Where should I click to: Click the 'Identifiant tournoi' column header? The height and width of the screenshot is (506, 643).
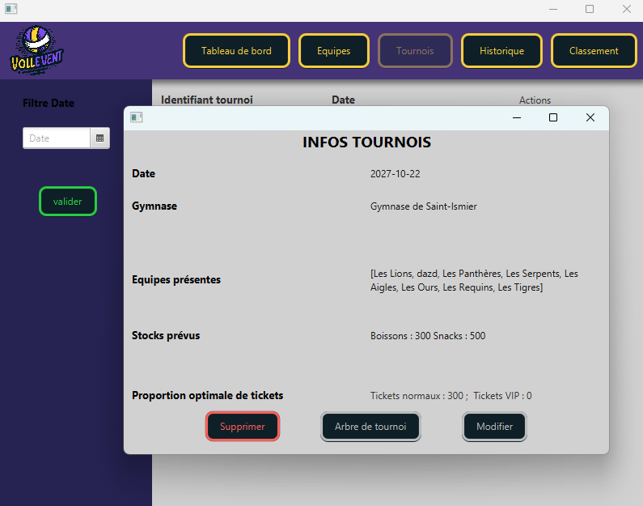pos(207,100)
